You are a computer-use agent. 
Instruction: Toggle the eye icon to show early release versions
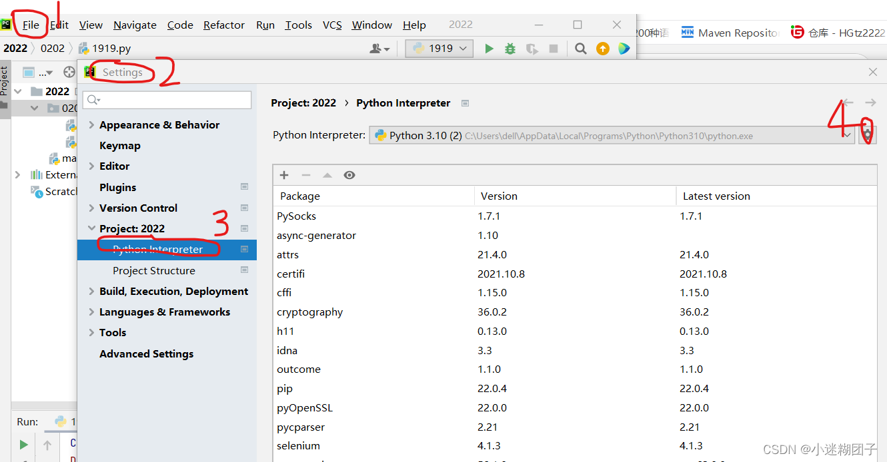[x=349, y=174]
